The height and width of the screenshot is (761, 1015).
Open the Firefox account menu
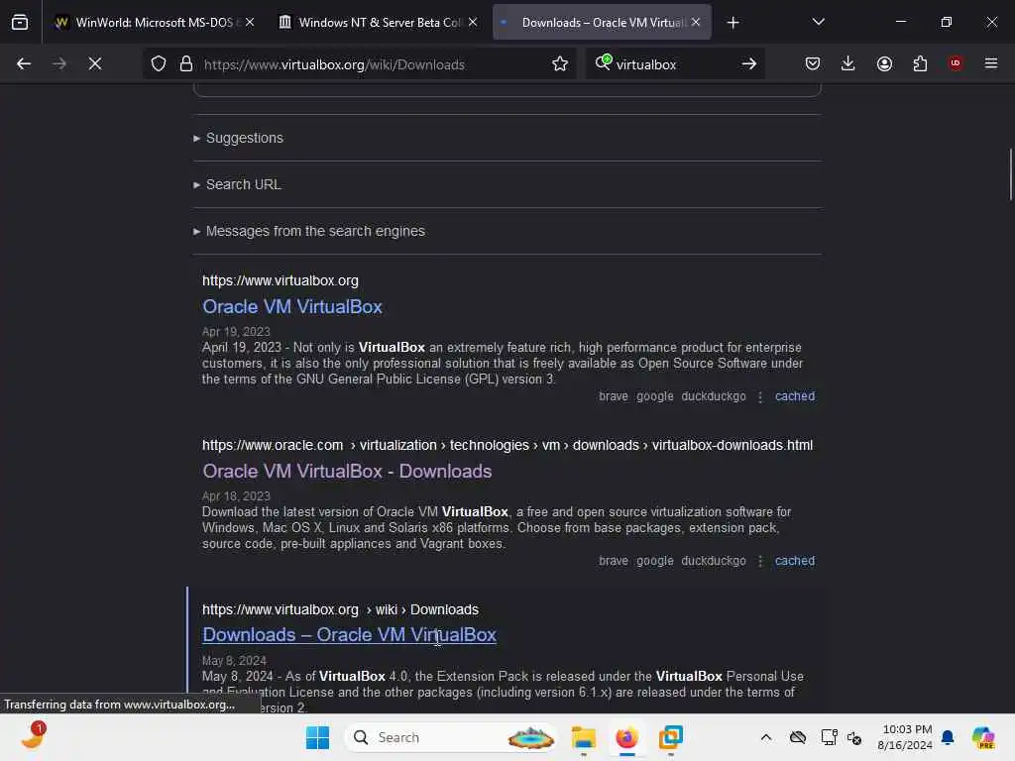pos(884,64)
